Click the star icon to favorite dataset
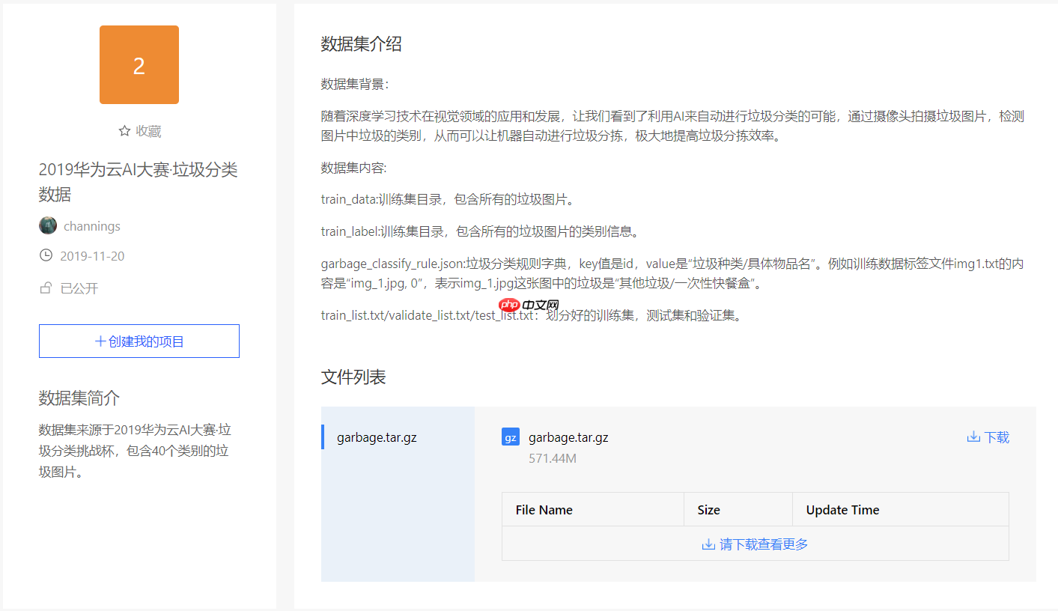Screen dimensions: 1058x611 pos(124,131)
